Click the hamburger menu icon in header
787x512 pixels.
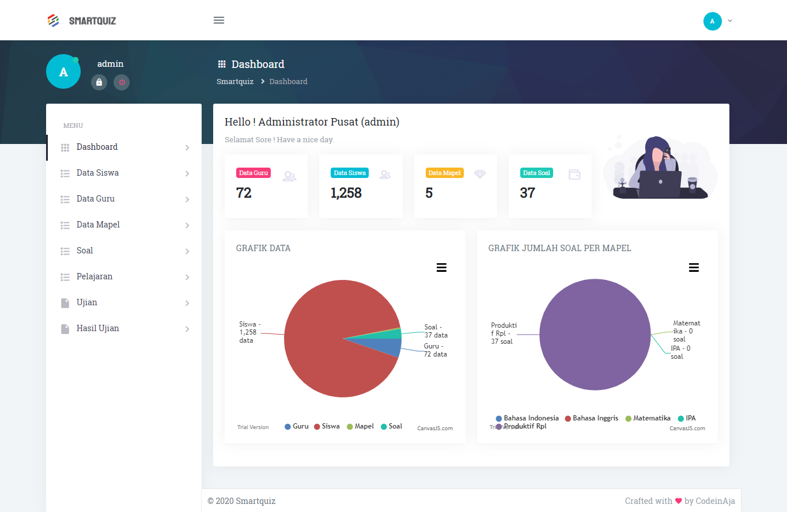[219, 20]
